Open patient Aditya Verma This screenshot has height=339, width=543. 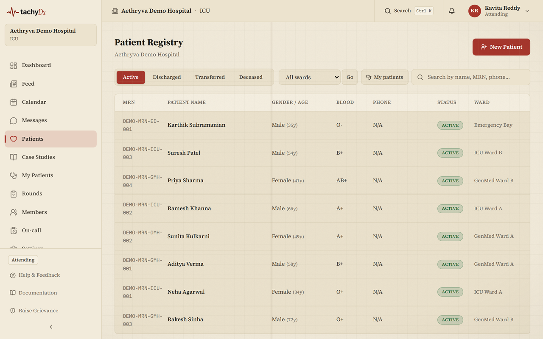point(185,264)
